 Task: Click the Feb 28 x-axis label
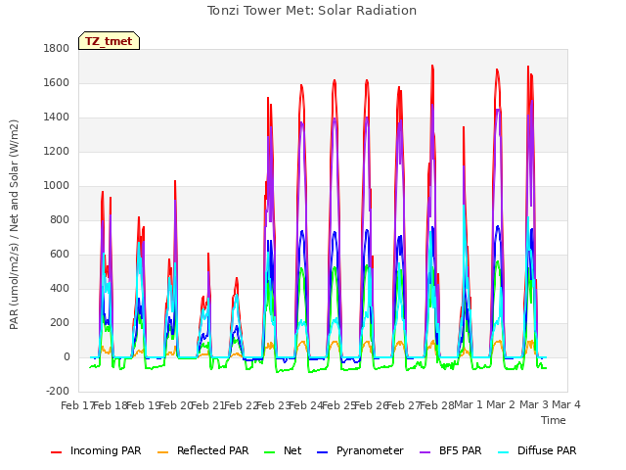(437, 405)
